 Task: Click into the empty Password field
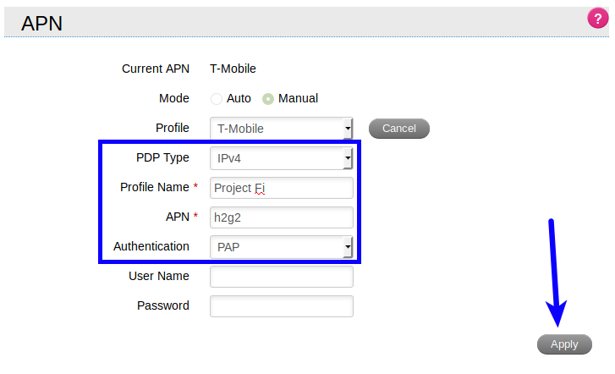click(x=281, y=306)
